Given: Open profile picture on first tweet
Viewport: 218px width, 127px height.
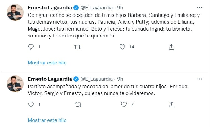Looking at the screenshot, I should pyautogui.click(x=15, y=13).
